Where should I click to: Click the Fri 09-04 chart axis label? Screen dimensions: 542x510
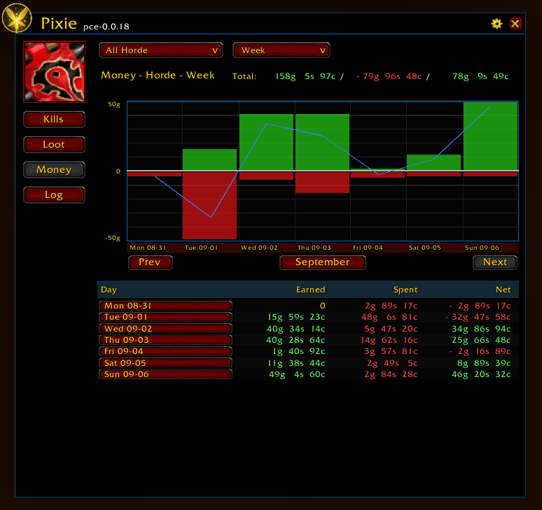click(x=368, y=248)
